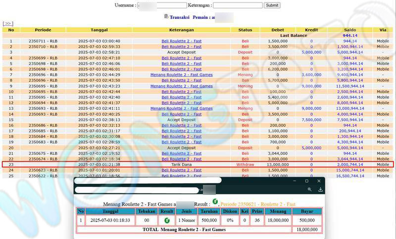Click the Periode 2350621 link in popup
The image size is (396, 239).
click(257, 204)
